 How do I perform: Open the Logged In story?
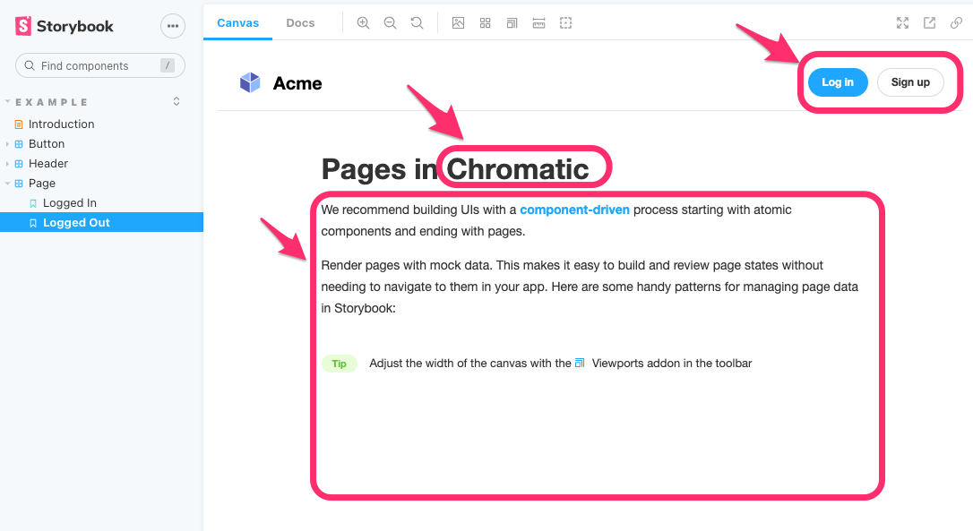click(70, 203)
